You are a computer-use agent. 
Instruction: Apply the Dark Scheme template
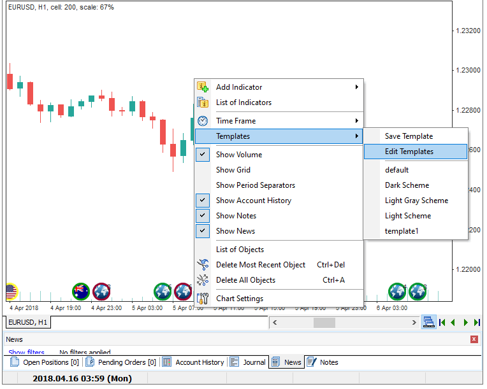click(x=407, y=185)
